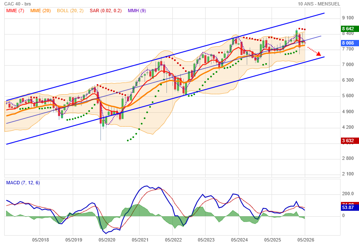Click the MACD (7, 12, 6) label
The height and width of the screenshot is (244, 359).
pos(23,183)
